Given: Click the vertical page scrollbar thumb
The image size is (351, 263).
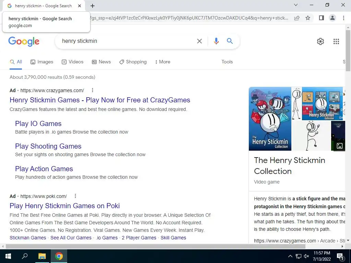Looking at the screenshot, I should click(x=348, y=50).
